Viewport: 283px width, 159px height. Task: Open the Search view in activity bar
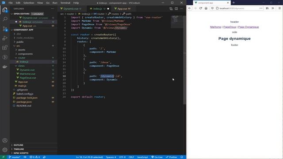pos(5,19)
